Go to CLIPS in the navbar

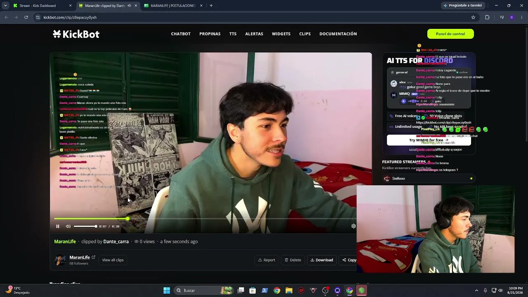coord(305,34)
